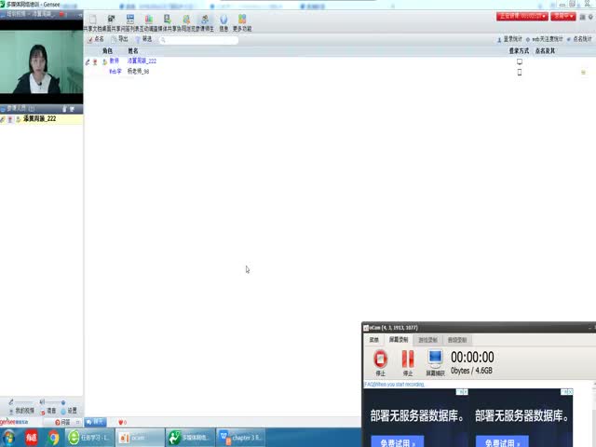Screen dimensions: 596x447
Task: Switch to the green browser taskbar window
Action: point(89,438)
